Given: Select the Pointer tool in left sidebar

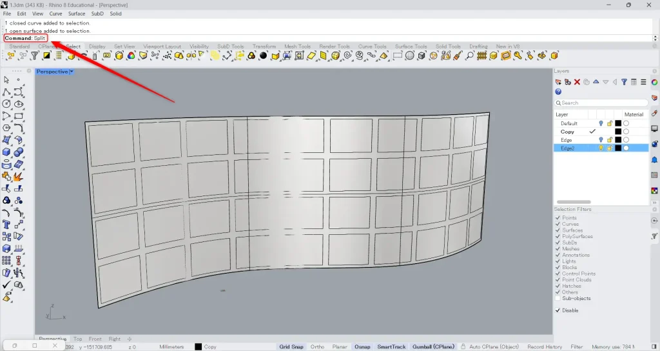Looking at the screenshot, I should click(x=6, y=79).
